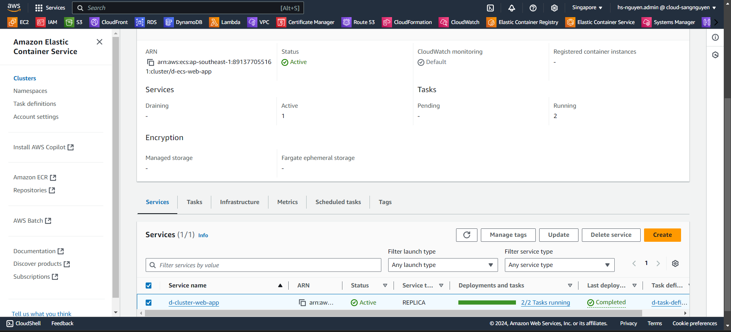Open CloudWatch shortcut

coord(459,22)
